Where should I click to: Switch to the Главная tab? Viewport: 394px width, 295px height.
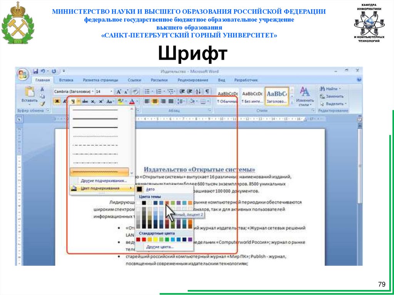point(42,80)
